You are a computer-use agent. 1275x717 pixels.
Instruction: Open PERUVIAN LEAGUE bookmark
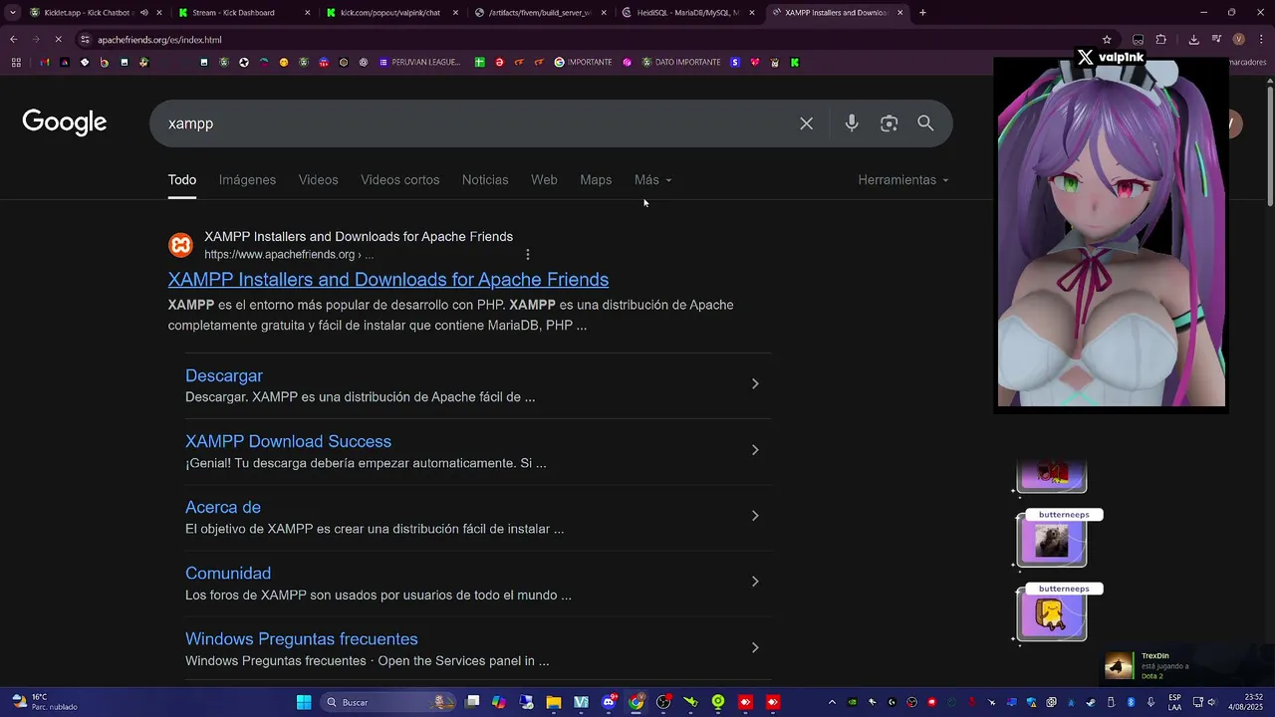(x=419, y=62)
